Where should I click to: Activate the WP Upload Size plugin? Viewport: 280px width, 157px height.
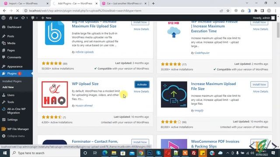142,85
